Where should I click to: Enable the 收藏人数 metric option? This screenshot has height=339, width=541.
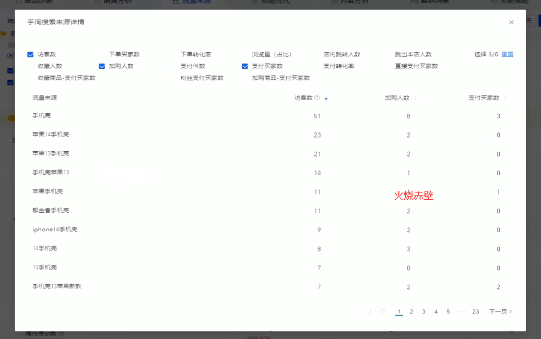50,66
